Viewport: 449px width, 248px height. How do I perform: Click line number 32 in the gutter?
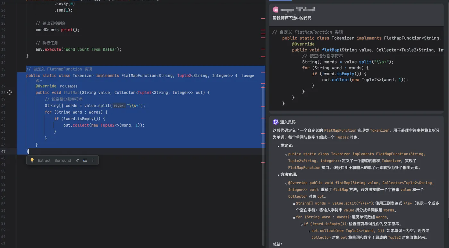click(3, 50)
